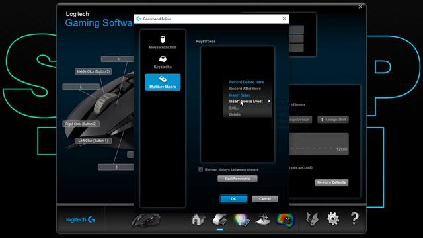Open the help question mark icon
The width and height of the screenshot is (423, 238).
[355, 218]
